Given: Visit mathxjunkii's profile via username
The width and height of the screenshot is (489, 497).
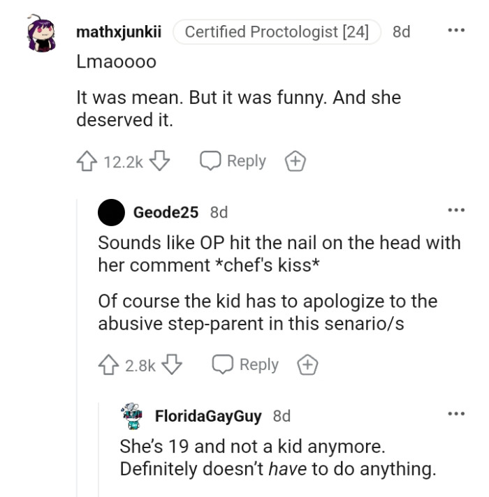Looking at the screenshot, I should pyautogui.click(x=118, y=32).
